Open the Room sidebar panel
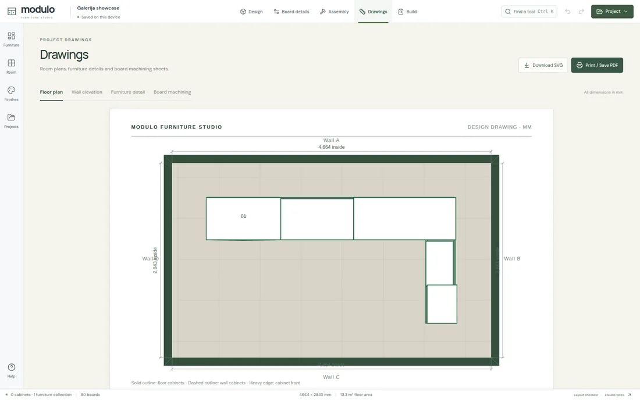 click(x=12, y=66)
